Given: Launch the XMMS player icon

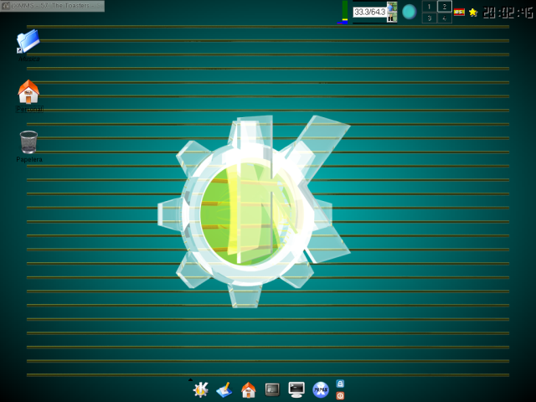Looking at the screenshot, I should click(321, 389).
